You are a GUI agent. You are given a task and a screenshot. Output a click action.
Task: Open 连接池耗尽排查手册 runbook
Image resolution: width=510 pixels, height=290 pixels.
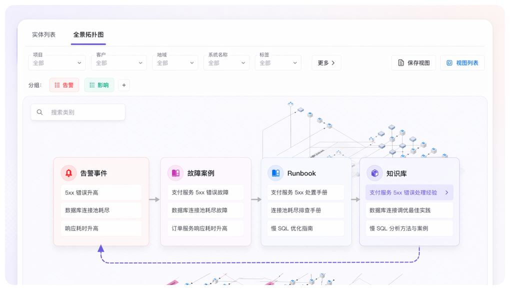point(305,210)
